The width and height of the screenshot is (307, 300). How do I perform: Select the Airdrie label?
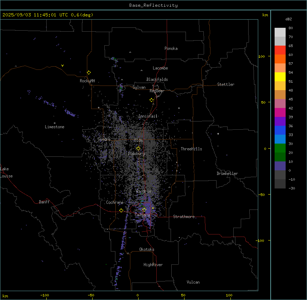click(x=144, y=191)
